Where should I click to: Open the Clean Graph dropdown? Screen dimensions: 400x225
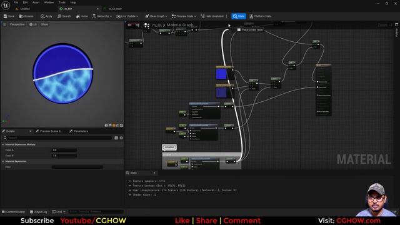(x=156, y=16)
